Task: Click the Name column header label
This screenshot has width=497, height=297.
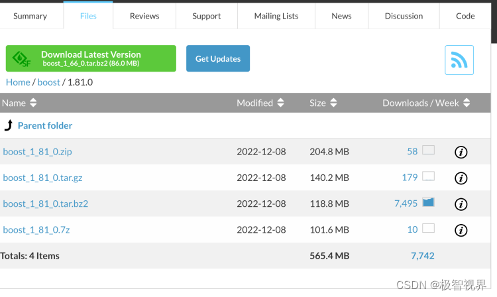Action: click(x=14, y=103)
